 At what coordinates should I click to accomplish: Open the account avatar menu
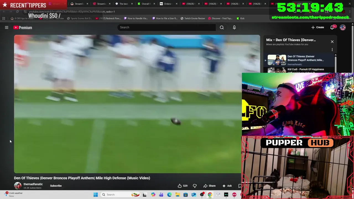coord(343,27)
